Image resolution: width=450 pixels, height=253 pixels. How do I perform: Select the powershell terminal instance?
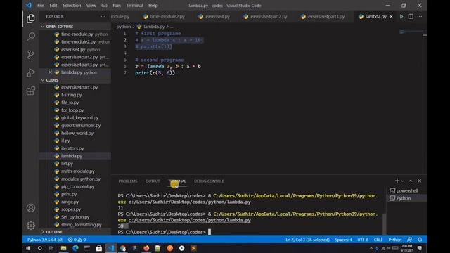(406, 190)
